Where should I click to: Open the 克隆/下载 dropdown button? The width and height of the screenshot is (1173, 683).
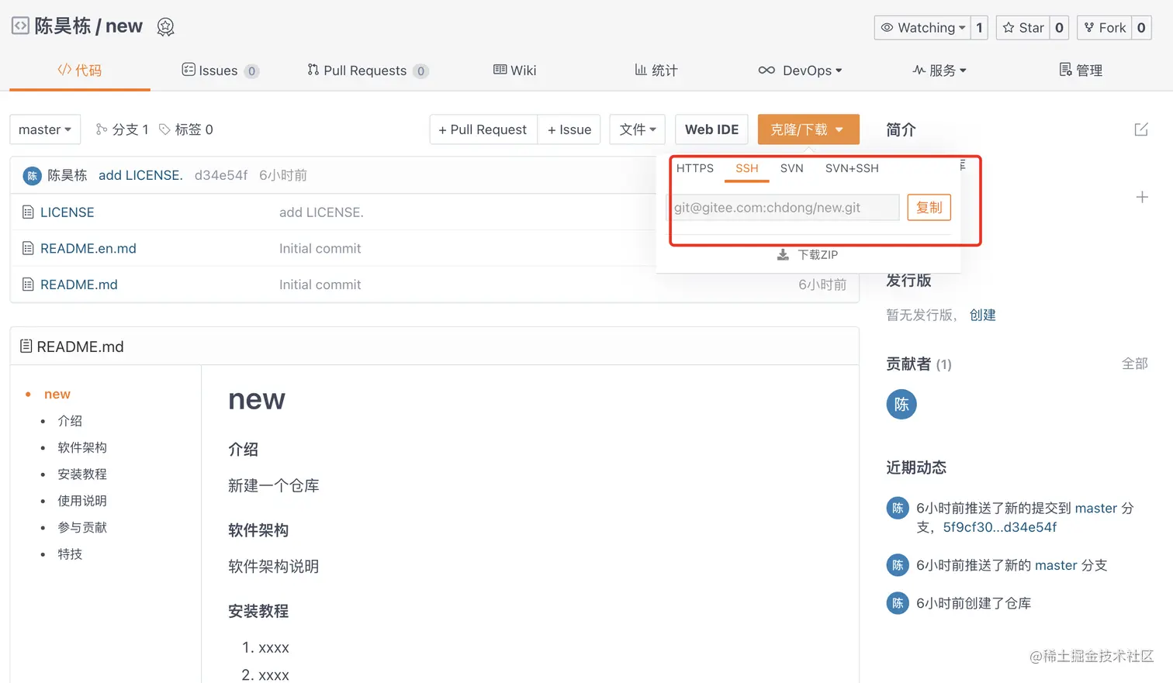click(x=808, y=129)
